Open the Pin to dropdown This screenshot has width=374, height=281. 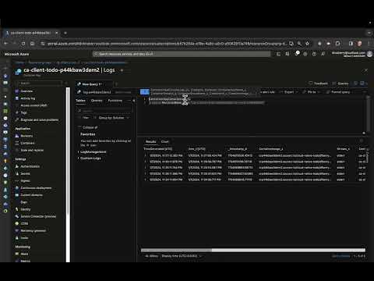point(311,92)
